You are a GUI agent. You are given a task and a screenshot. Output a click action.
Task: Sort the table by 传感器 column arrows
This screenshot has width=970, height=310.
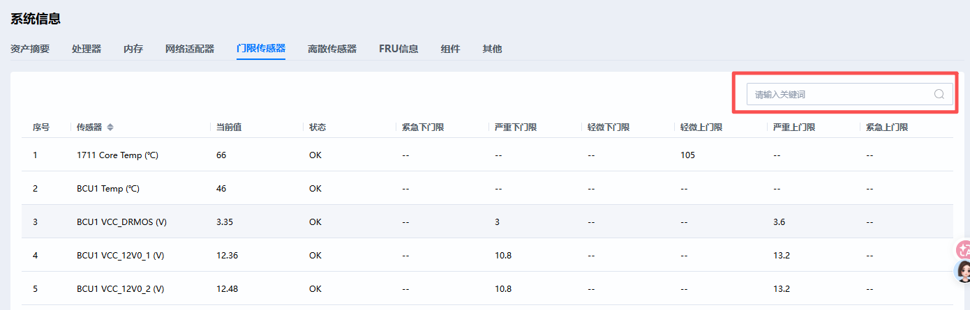click(x=110, y=127)
